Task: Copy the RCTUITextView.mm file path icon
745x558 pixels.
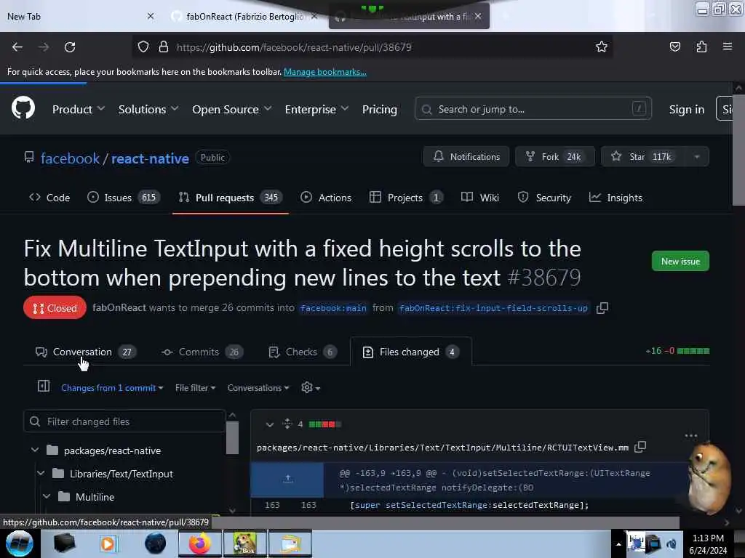Action: tap(640, 447)
